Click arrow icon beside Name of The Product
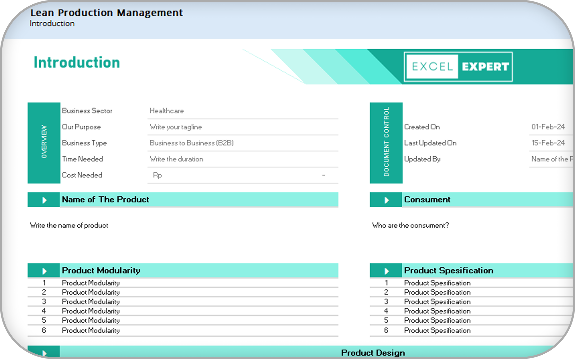This screenshot has width=575, height=359. 44,200
